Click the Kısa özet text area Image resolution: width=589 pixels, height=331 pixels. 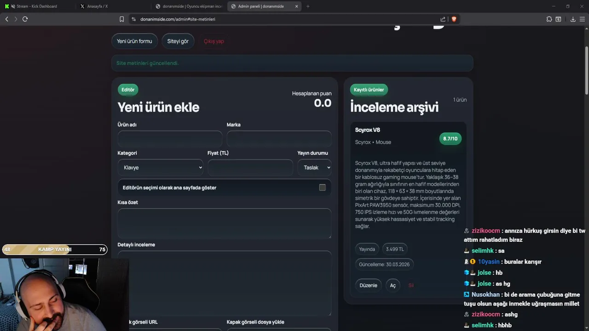pos(225,223)
